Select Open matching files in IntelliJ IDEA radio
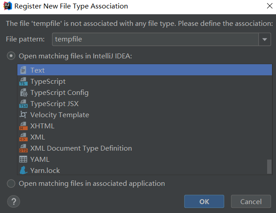 click(11, 56)
